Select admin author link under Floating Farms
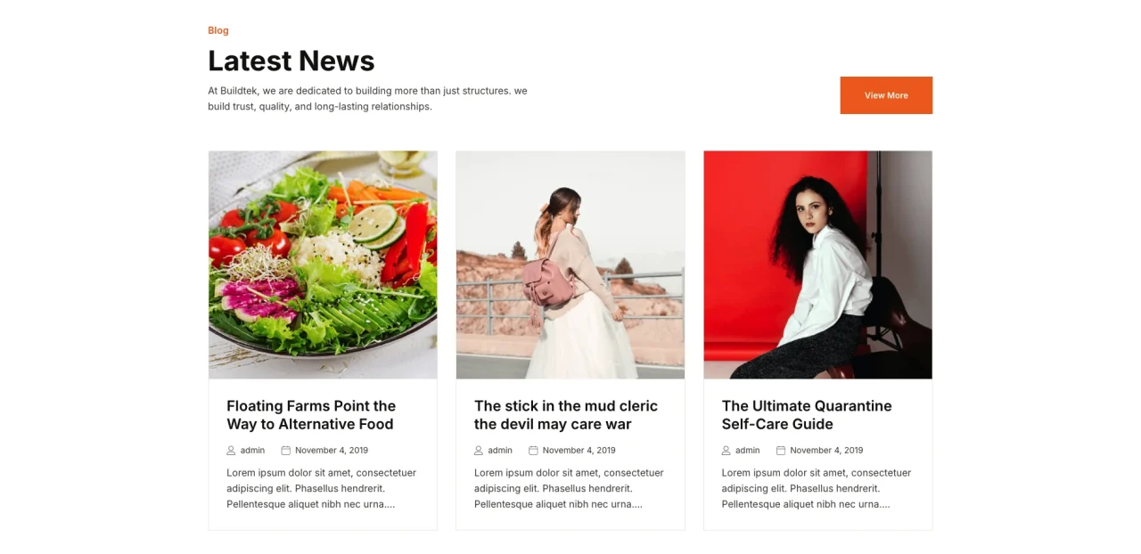This screenshot has height=554, width=1141. coord(252,451)
